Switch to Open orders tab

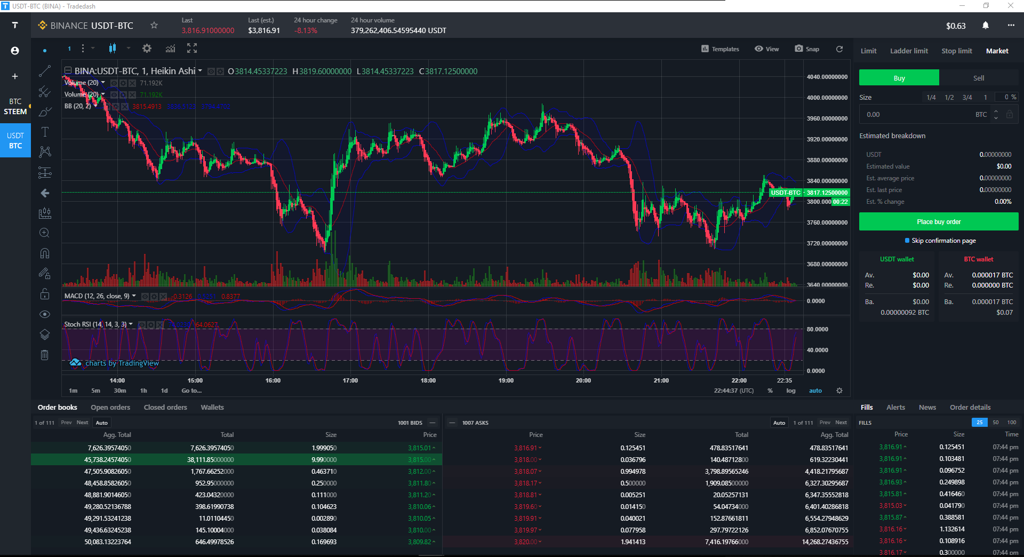click(x=110, y=408)
